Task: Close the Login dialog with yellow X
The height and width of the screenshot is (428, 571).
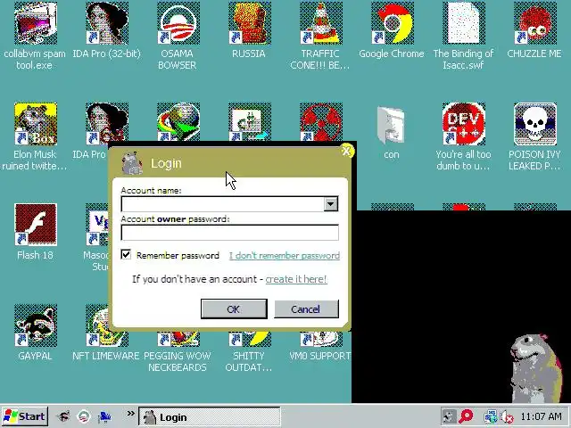Action: (347, 151)
